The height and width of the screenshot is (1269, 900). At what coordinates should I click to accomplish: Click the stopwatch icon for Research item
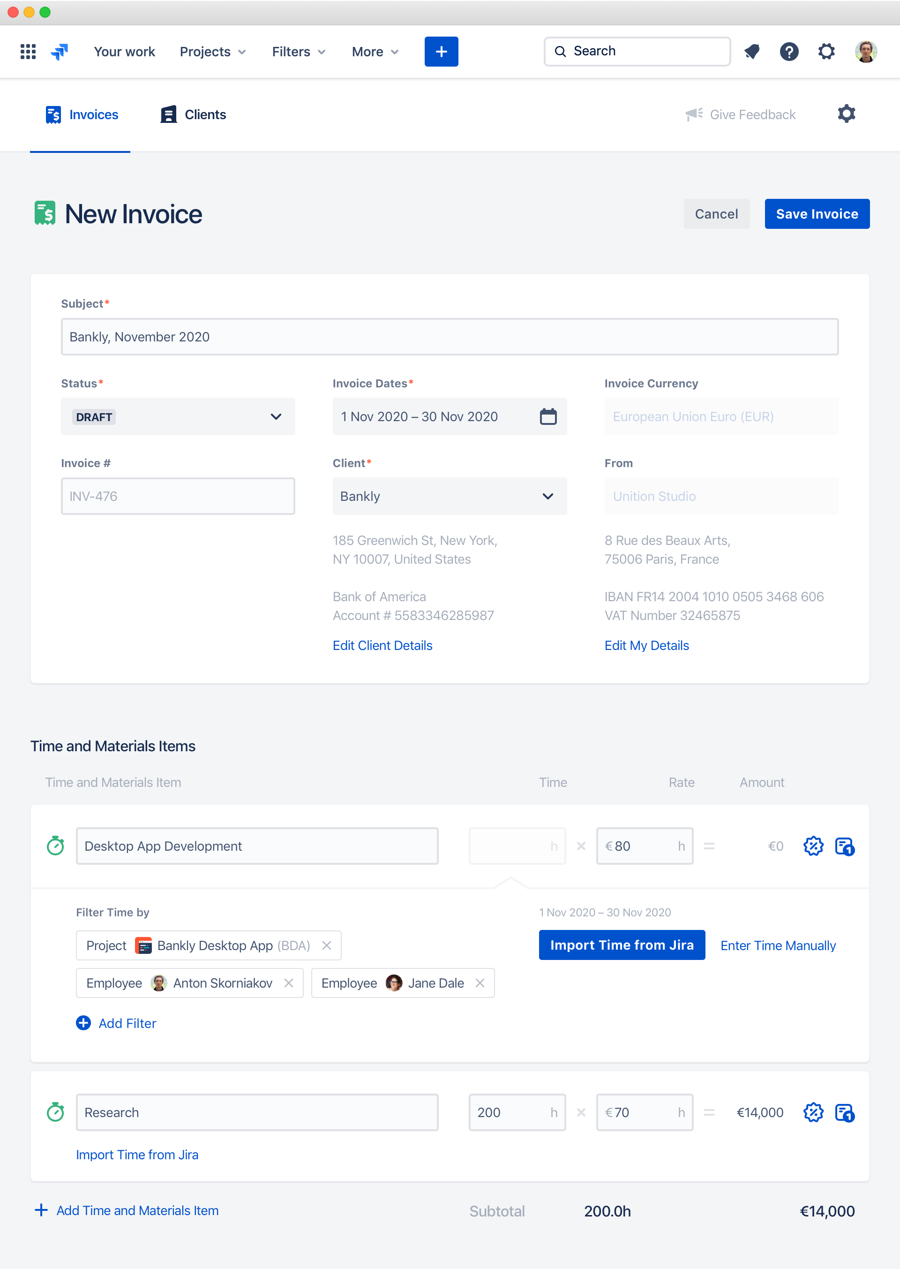coord(55,1111)
